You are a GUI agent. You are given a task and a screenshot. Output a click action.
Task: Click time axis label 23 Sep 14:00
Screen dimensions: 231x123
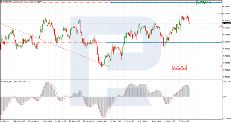[47, 121]
